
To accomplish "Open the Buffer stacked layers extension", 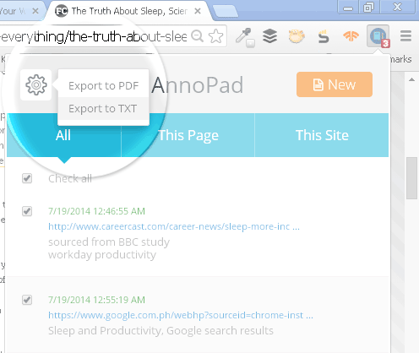I will [x=269, y=36].
